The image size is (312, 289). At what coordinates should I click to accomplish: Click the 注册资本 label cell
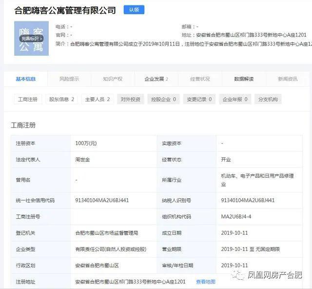(x=41, y=144)
